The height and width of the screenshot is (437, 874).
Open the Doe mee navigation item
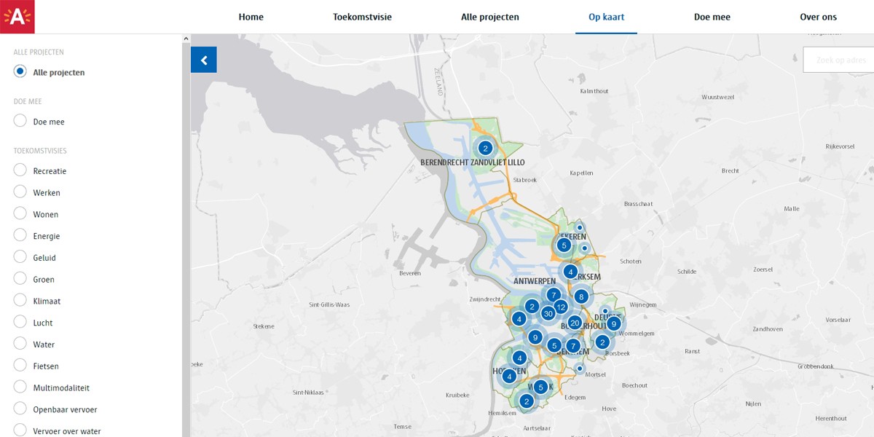(712, 17)
